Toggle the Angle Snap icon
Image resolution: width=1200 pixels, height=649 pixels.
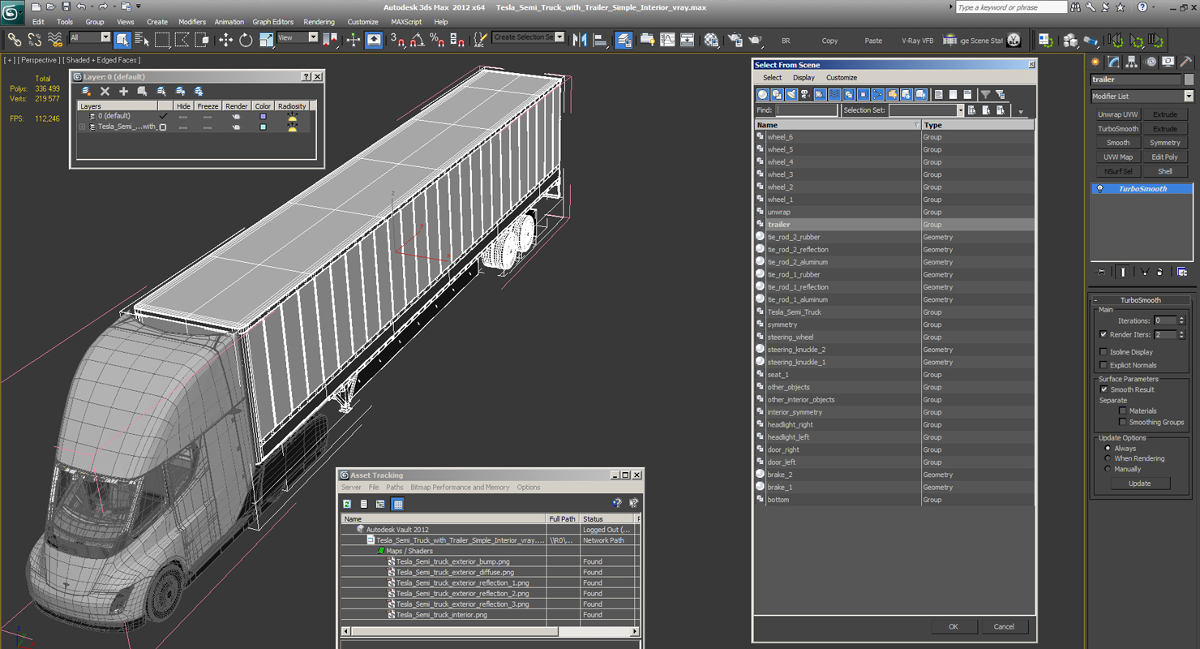(417, 39)
